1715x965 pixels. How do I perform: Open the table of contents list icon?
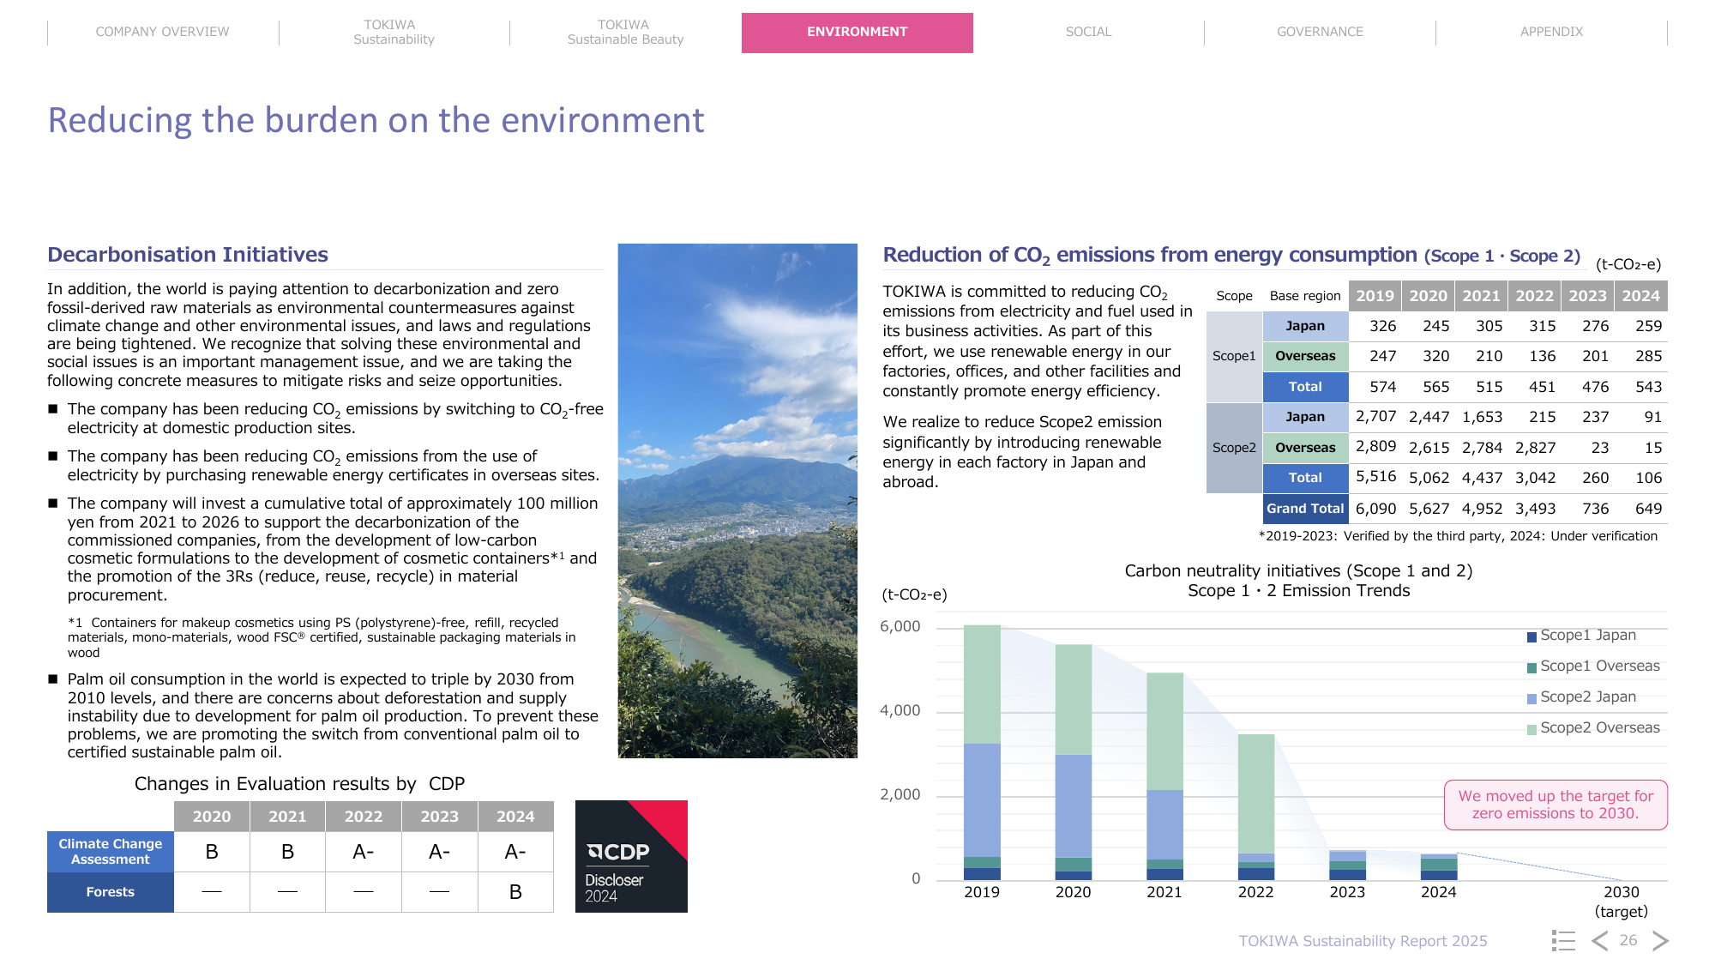coord(1563,940)
